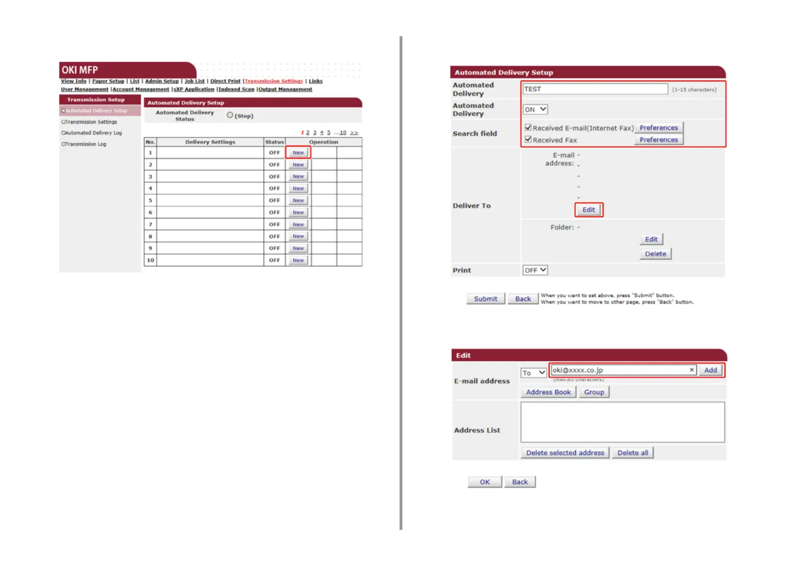Click Add to add the e-mail address
The width and height of the screenshot is (802, 566).
pyautogui.click(x=711, y=370)
